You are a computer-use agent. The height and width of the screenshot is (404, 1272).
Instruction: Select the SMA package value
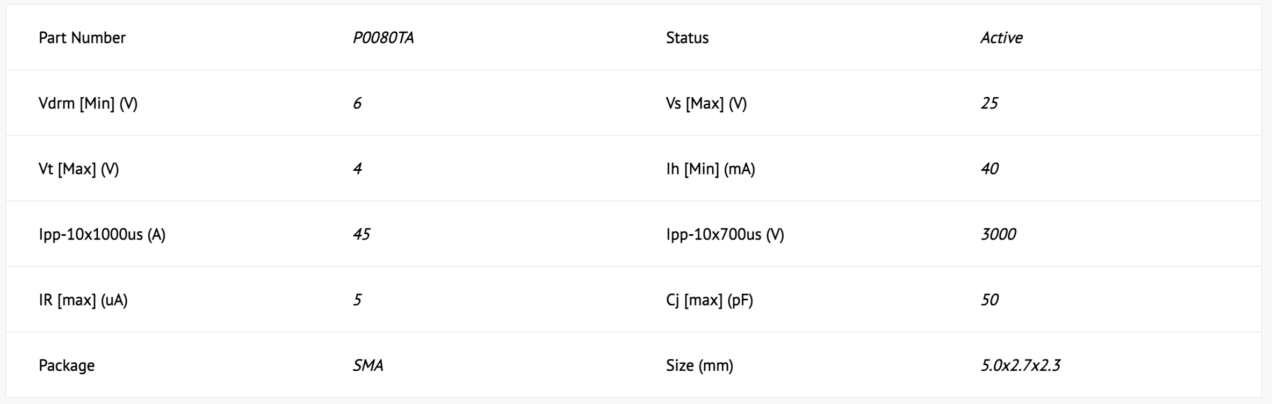click(368, 365)
